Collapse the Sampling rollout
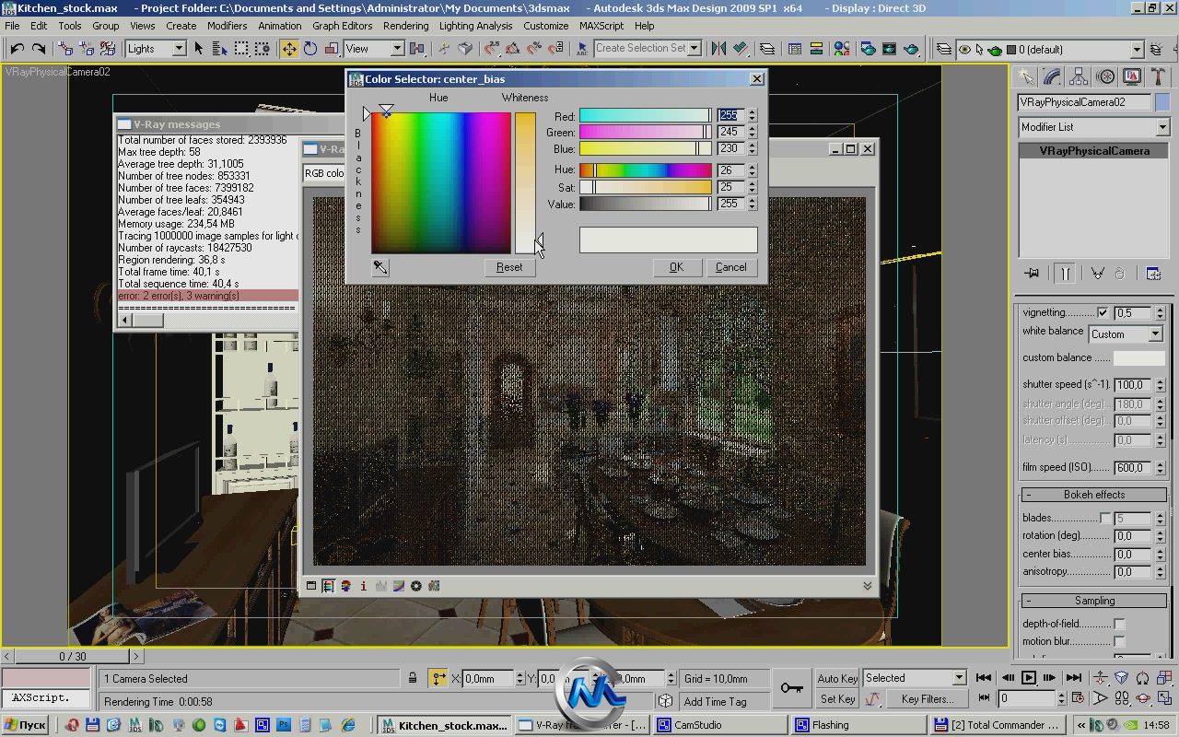This screenshot has width=1179, height=737. point(1093,601)
